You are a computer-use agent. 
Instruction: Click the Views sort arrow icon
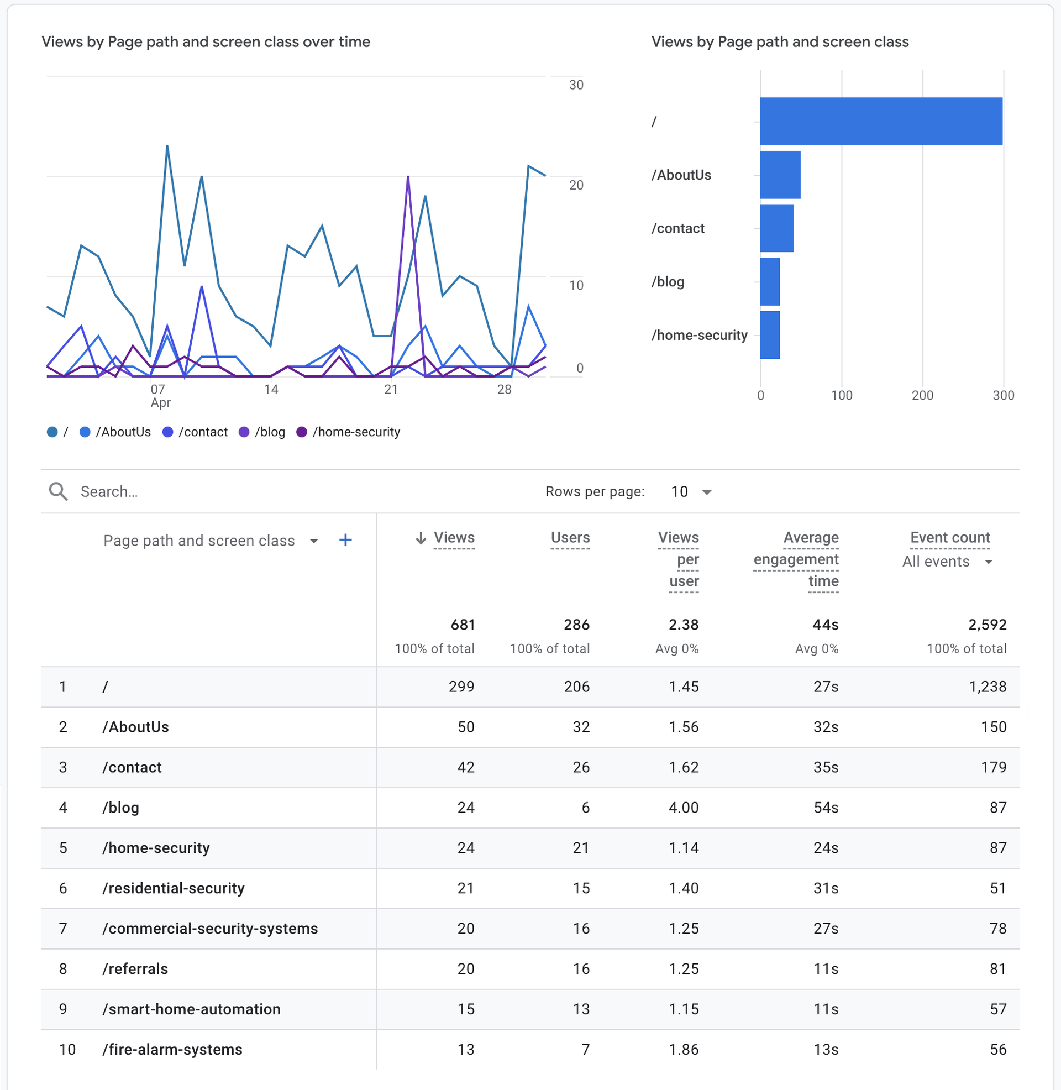coord(421,538)
